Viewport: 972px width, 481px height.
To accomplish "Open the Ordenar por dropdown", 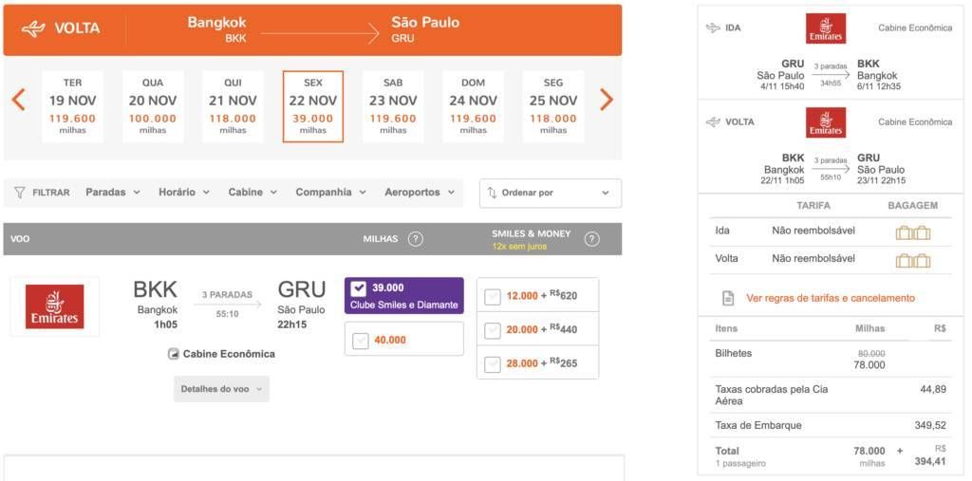I will pyautogui.click(x=551, y=193).
